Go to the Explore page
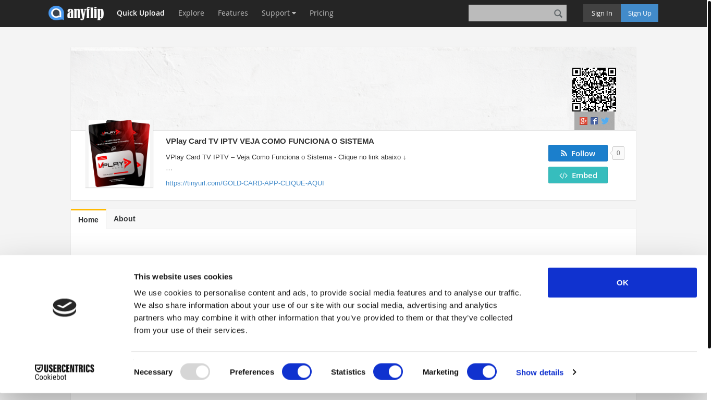712x400 pixels. 191,13
